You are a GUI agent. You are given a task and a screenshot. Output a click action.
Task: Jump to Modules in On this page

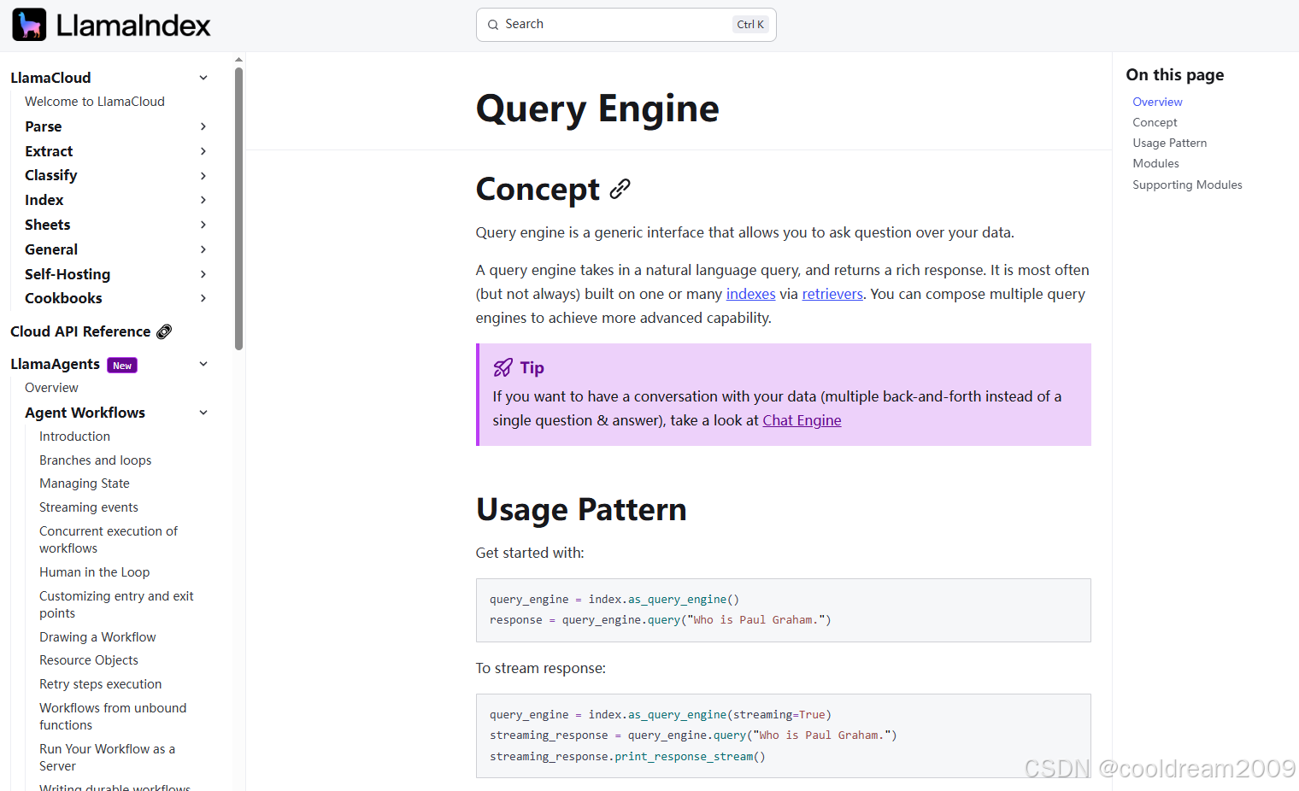point(1155,163)
